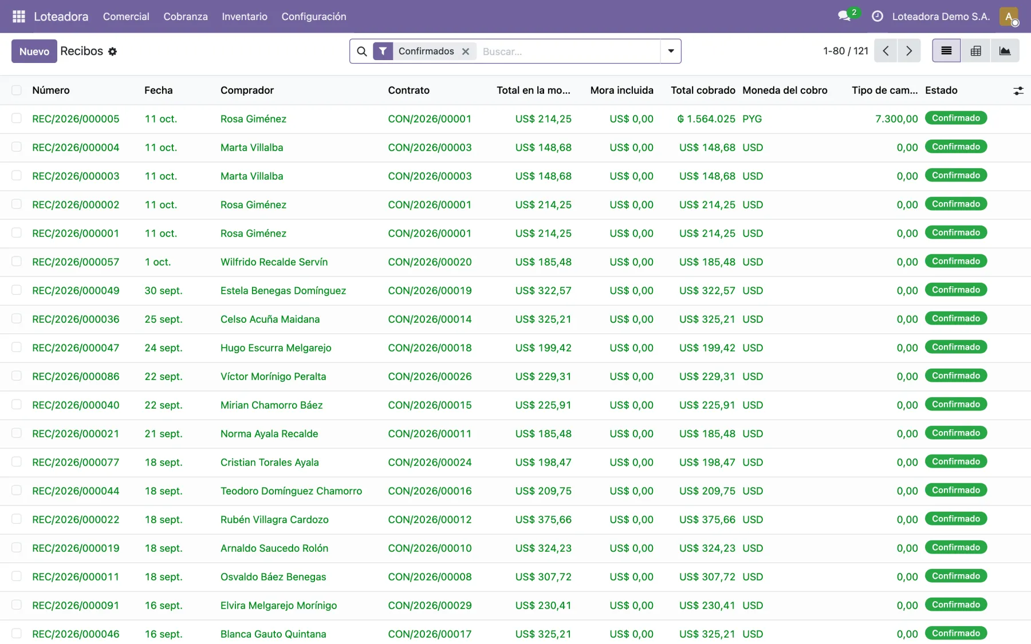Open user avatar account menu
1031x644 pixels.
point(1009,17)
